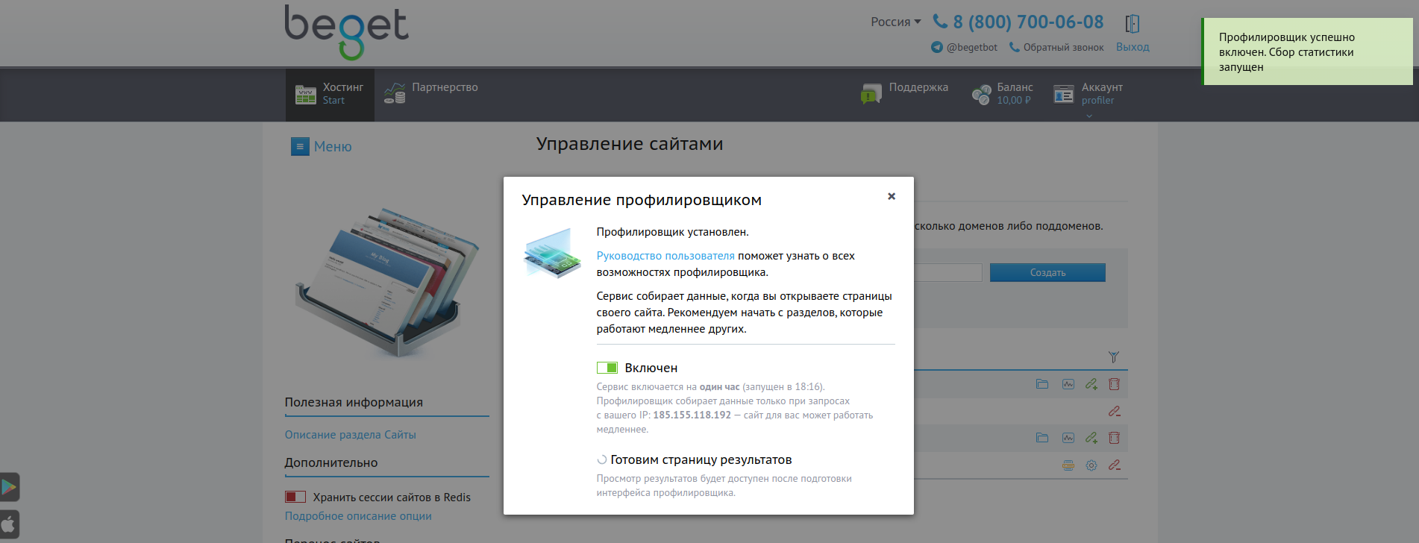Attach domain with green link-plus icon, first site

click(x=1091, y=384)
